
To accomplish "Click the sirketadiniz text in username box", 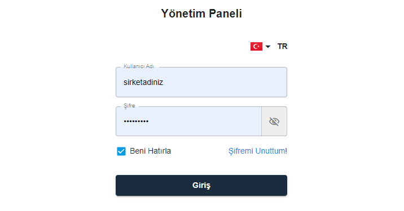I will tap(143, 82).
